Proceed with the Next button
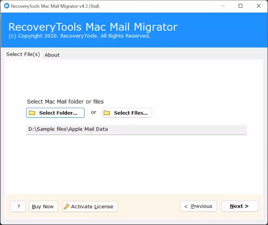The height and width of the screenshot is (225, 268). pos(239,206)
